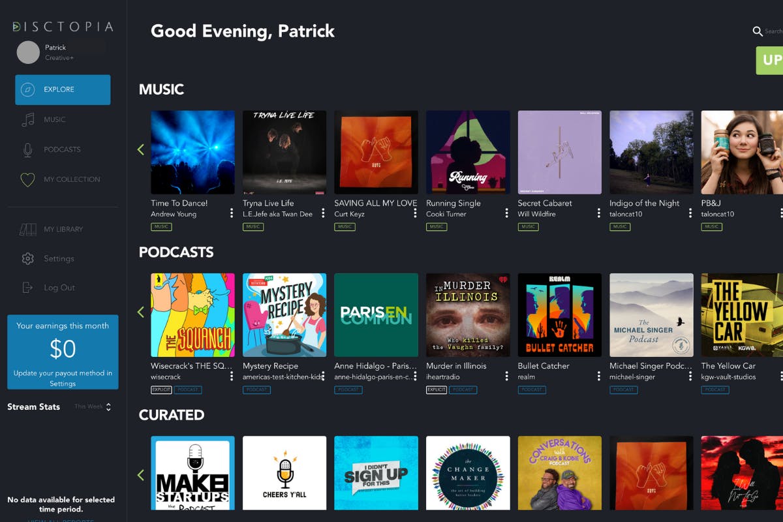The image size is (783, 522).
Task: Click the CURATED section heading
Action: 172,415
